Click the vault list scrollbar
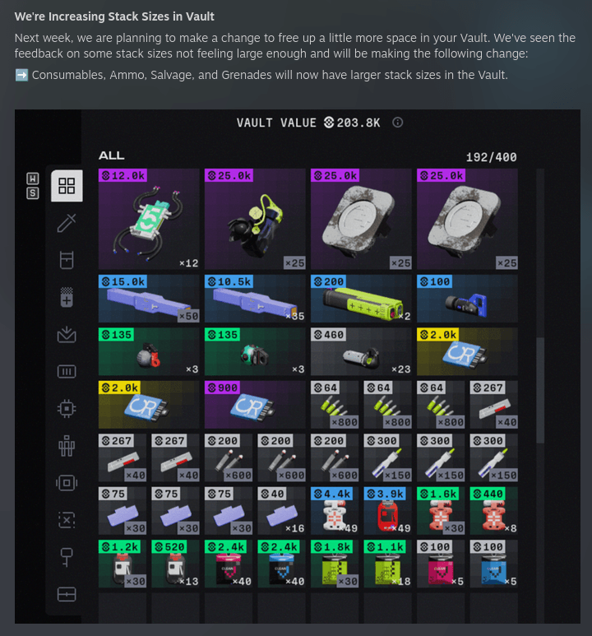592x636 pixels. click(x=540, y=389)
